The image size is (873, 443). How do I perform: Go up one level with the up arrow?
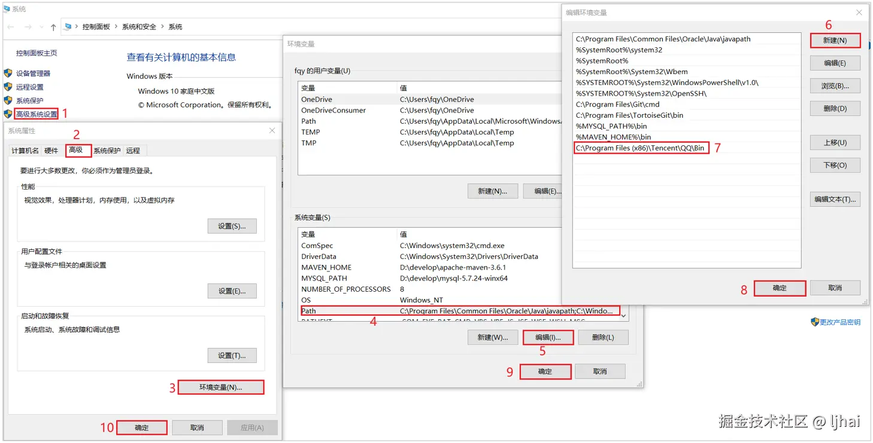[x=53, y=27]
